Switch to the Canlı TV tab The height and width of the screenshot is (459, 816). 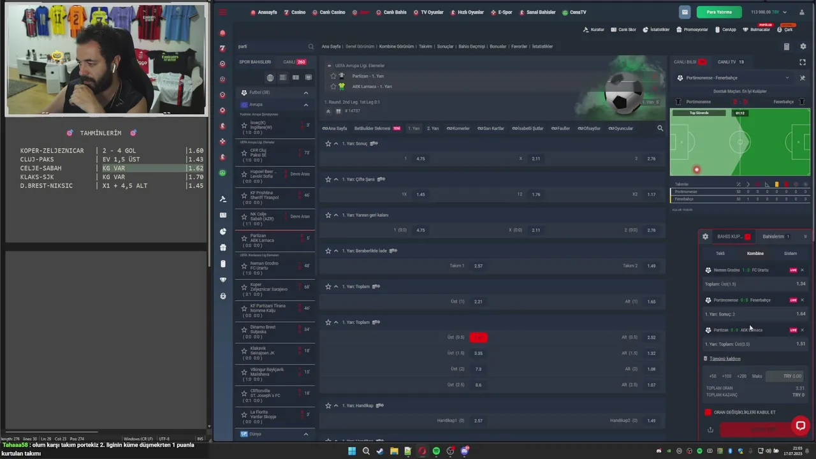tap(731, 62)
